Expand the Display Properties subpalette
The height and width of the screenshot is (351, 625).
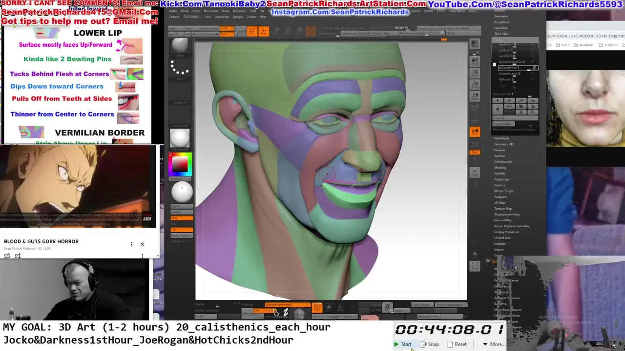click(506, 232)
